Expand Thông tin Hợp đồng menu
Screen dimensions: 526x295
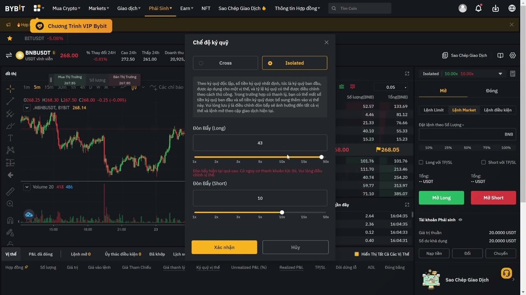(298, 8)
